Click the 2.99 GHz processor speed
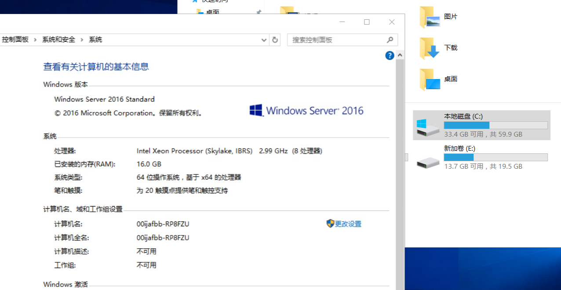The width and height of the screenshot is (561, 290). [273, 151]
